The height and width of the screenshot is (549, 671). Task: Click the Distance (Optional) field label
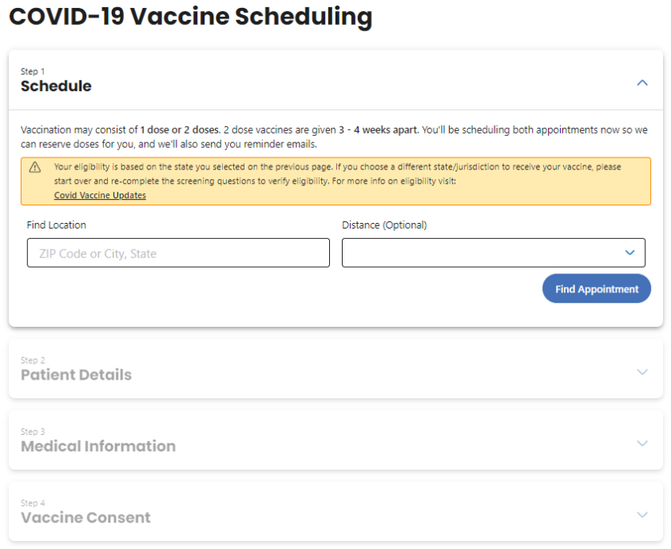[384, 225]
